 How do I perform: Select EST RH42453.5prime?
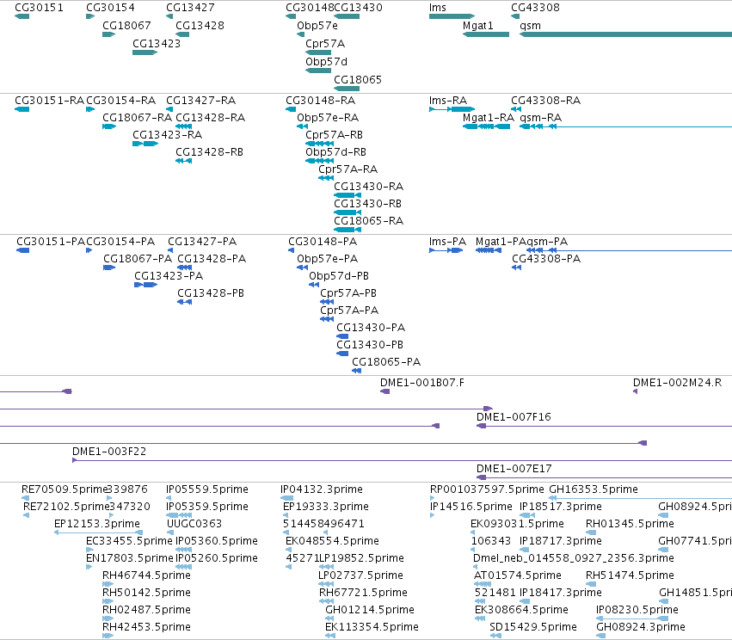[x=108, y=636]
